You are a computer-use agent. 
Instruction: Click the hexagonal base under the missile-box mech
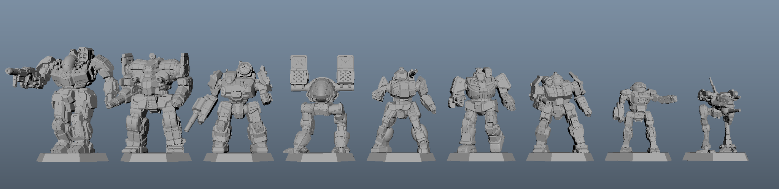[x=320, y=157]
